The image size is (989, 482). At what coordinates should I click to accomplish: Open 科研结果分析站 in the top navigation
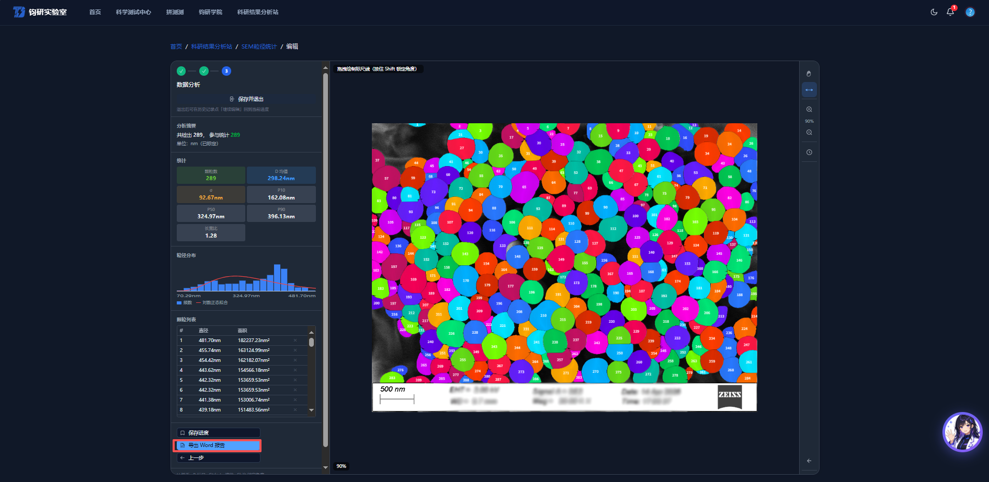click(258, 12)
